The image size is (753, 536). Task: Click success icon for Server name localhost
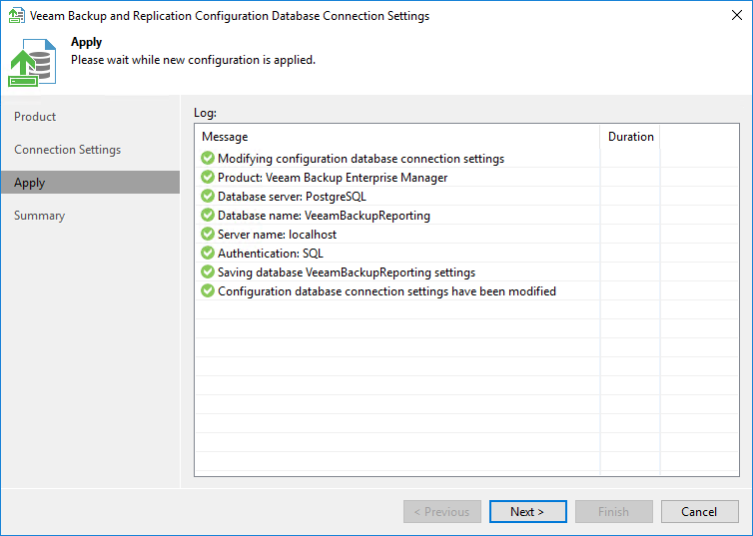[x=208, y=235]
